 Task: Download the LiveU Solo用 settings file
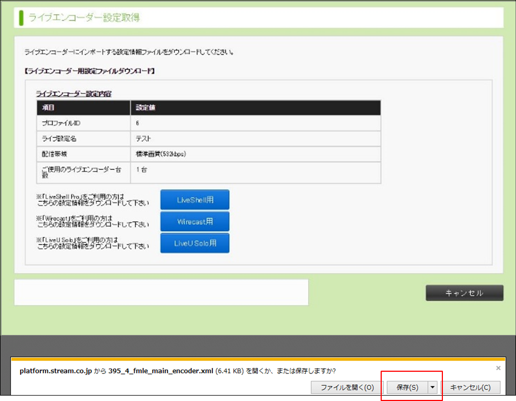pyautogui.click(x=195, y=243)
